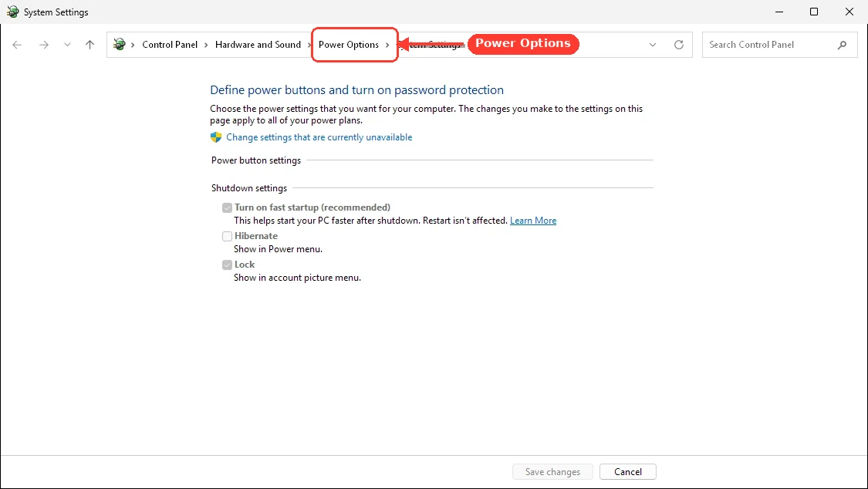Screen dimensions: 868x489
Task: Click the Save changes button
Action: coord(552,472)
